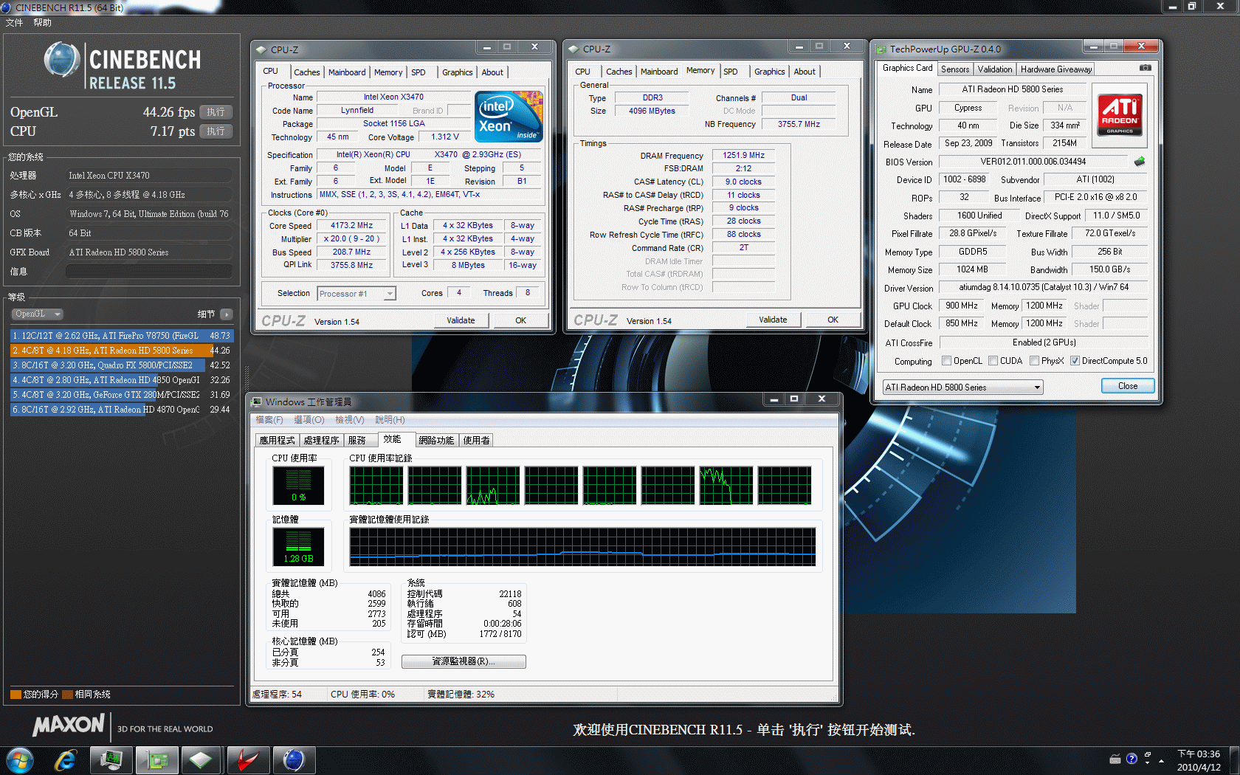1240x775 pixels.
Task: Click the orange 您的得分 legend swatch
Action: 15,695
